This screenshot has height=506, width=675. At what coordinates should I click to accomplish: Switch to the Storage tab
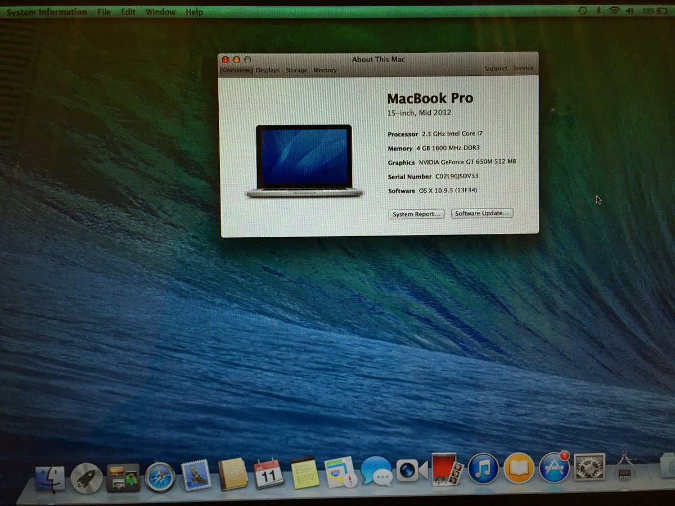296,70
